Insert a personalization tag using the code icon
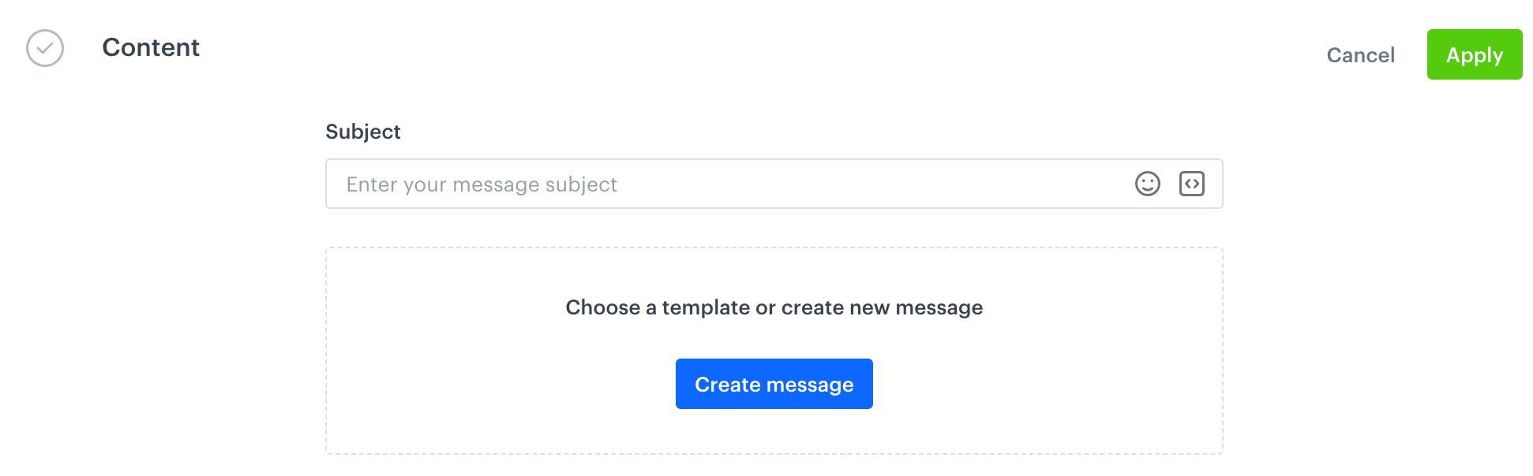 (x=1192, y=184)
